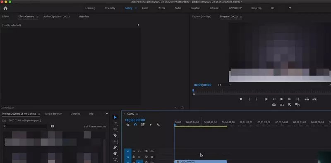Mark In point in Program monitor

[x=249, y=99]
